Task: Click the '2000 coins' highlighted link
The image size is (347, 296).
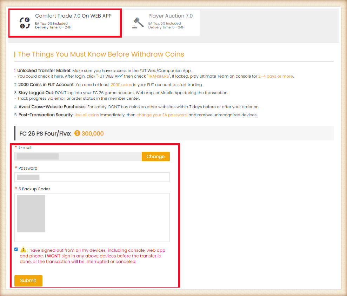Action: [x=121, y=85]
